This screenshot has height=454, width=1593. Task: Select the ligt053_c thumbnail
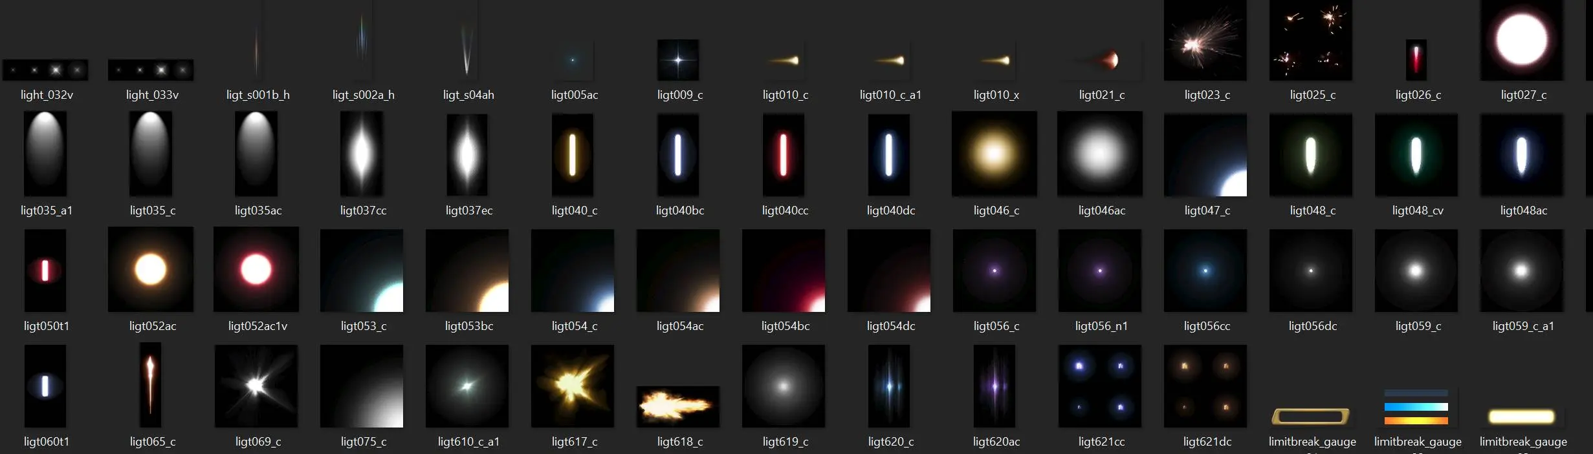362,271
